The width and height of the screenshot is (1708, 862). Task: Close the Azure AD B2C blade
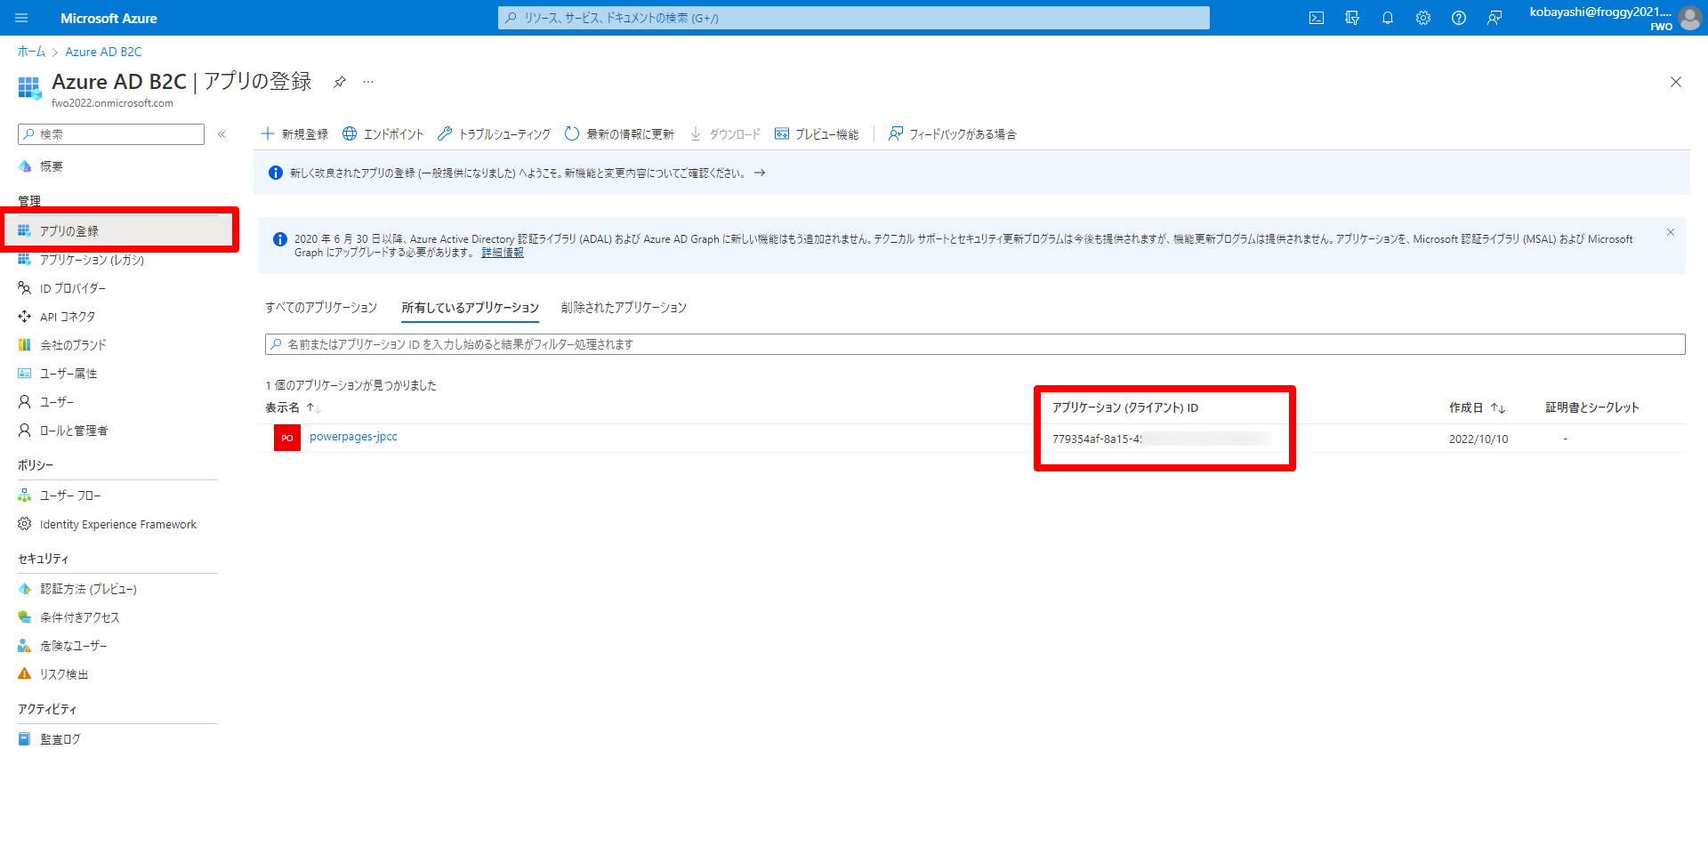(x=1676, y=82)
